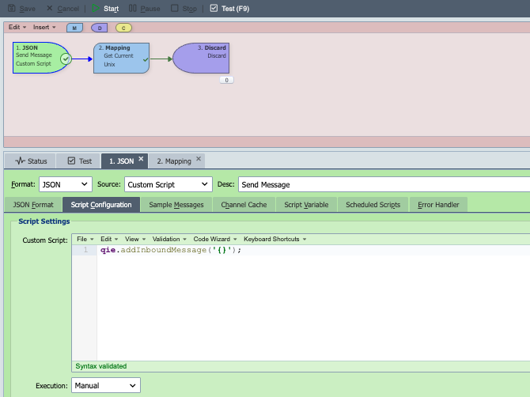Viewport: 530px width, 397px height.
Task: Open the 2. Mapping tab
Action: [174, 161]
